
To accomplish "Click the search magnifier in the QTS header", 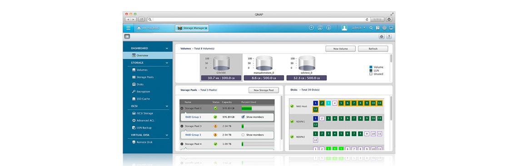I will (x=371, y=28).
